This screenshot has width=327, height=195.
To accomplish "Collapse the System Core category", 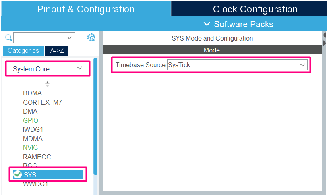I will pos(79,69).
